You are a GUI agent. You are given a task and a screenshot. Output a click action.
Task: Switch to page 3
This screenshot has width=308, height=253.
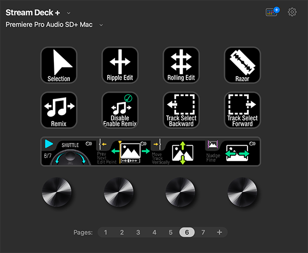click(x=138, y=232)
